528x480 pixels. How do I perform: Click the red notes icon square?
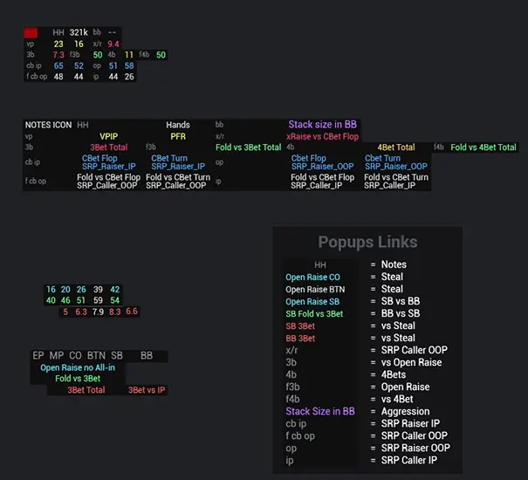click(x=31, y=32)
